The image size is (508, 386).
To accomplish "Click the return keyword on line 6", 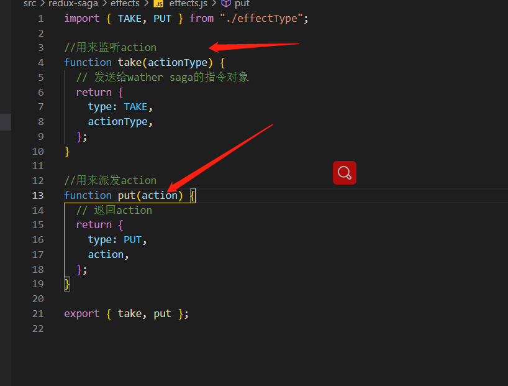I will (x=94, y=92).
